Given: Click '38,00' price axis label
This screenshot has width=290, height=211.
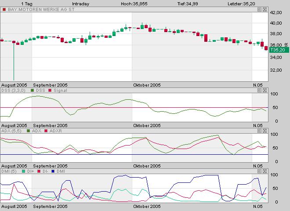Looking at the screenshot, I should point(276,34).
